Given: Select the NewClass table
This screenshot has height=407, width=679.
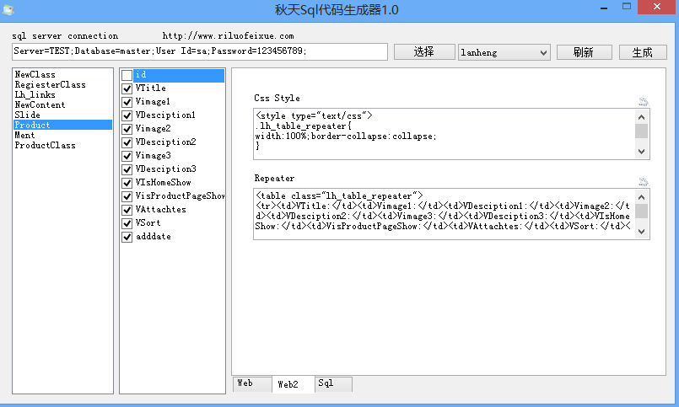Looking at the screenshot, I should pyautogui.click(x=62, y=74).
